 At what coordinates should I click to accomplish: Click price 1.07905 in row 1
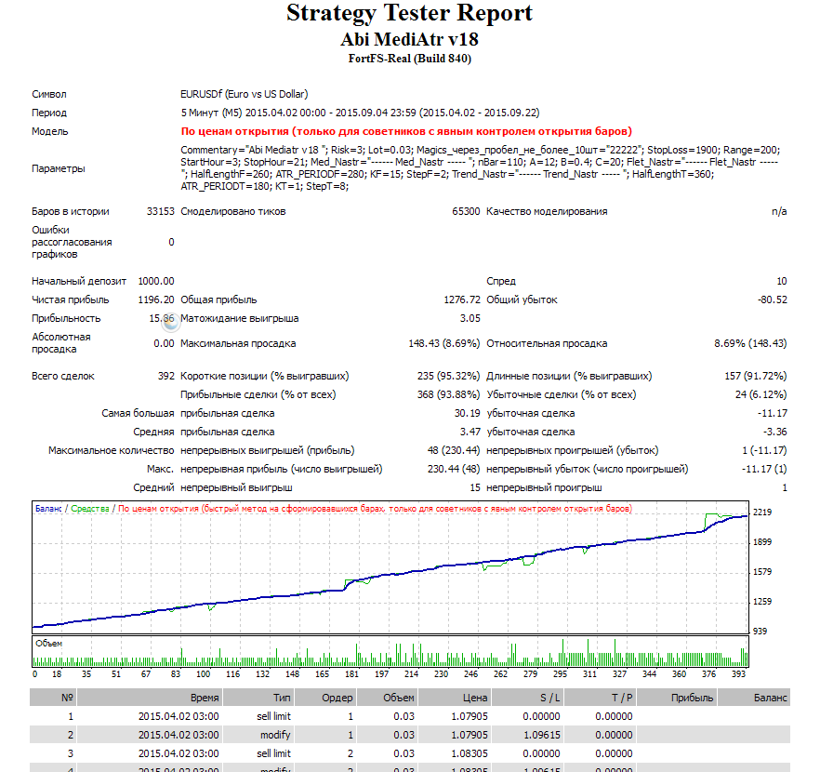click(x=470, y=716)
